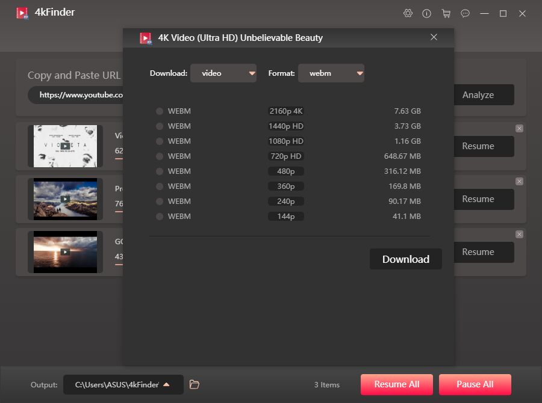Screen dimensions: 542x403
Task: Open the About info icon
Action: 427,13
